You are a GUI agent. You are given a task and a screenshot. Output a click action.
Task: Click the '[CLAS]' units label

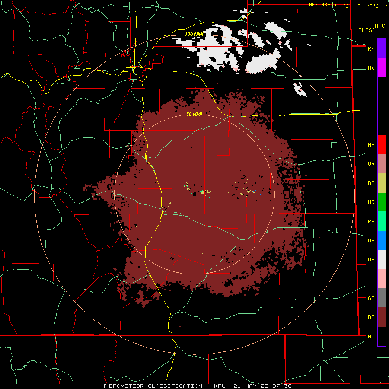pos(365,30)
